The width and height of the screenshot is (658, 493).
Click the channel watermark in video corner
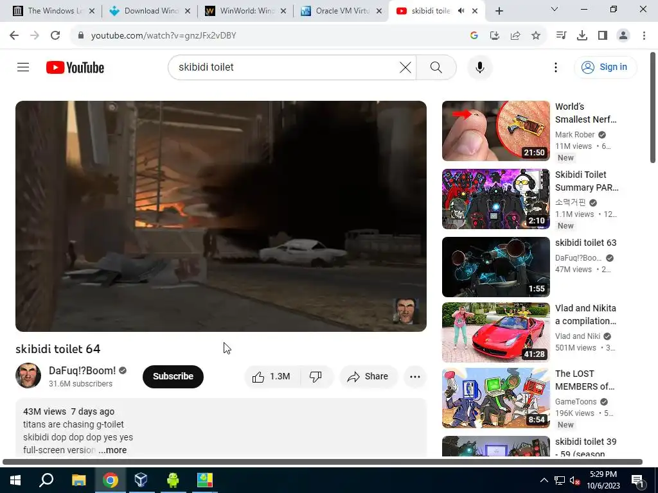pos(406,311)
